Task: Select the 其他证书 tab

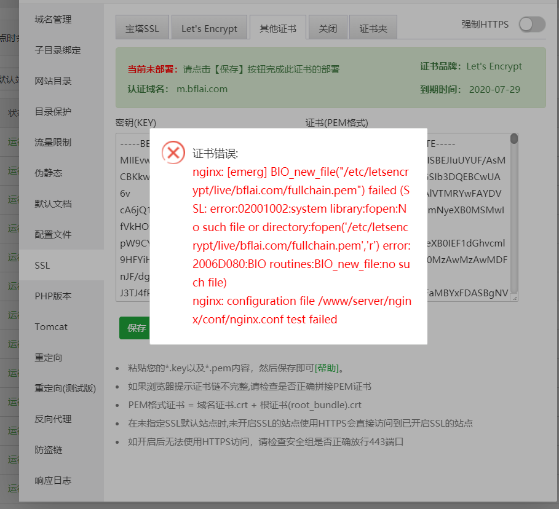Action: tap(277, 27)
